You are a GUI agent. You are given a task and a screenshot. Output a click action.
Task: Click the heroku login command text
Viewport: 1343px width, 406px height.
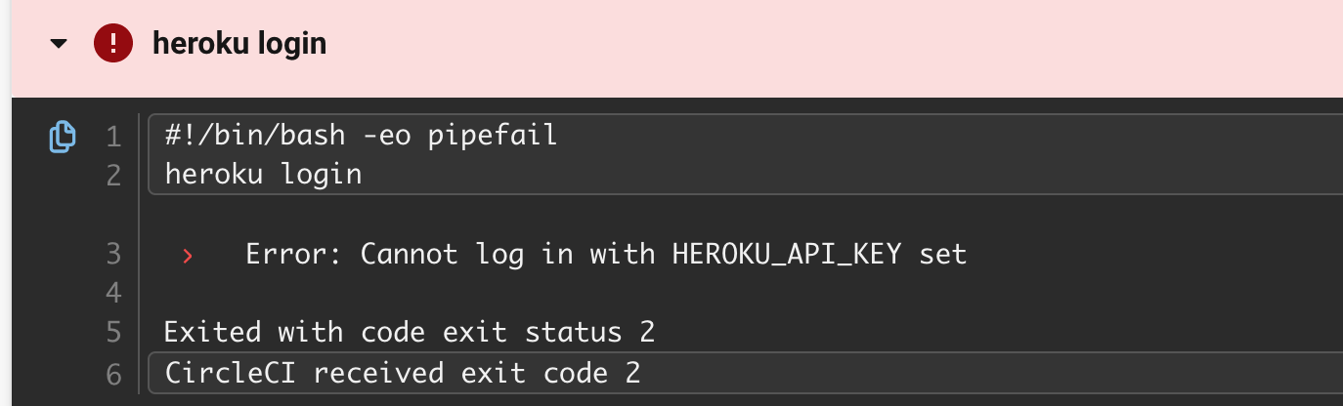[264, 175]
